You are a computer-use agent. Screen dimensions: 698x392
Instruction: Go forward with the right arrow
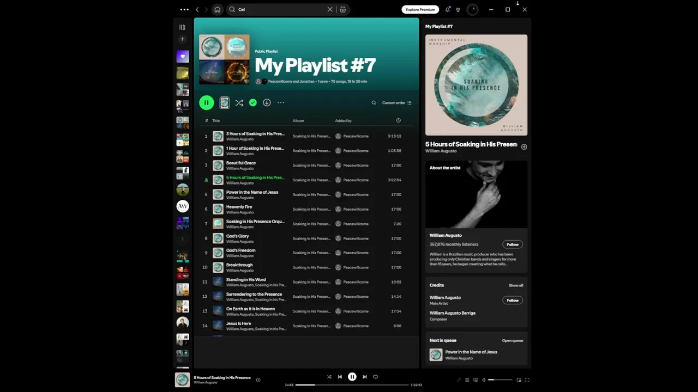(x=206, y=9)
